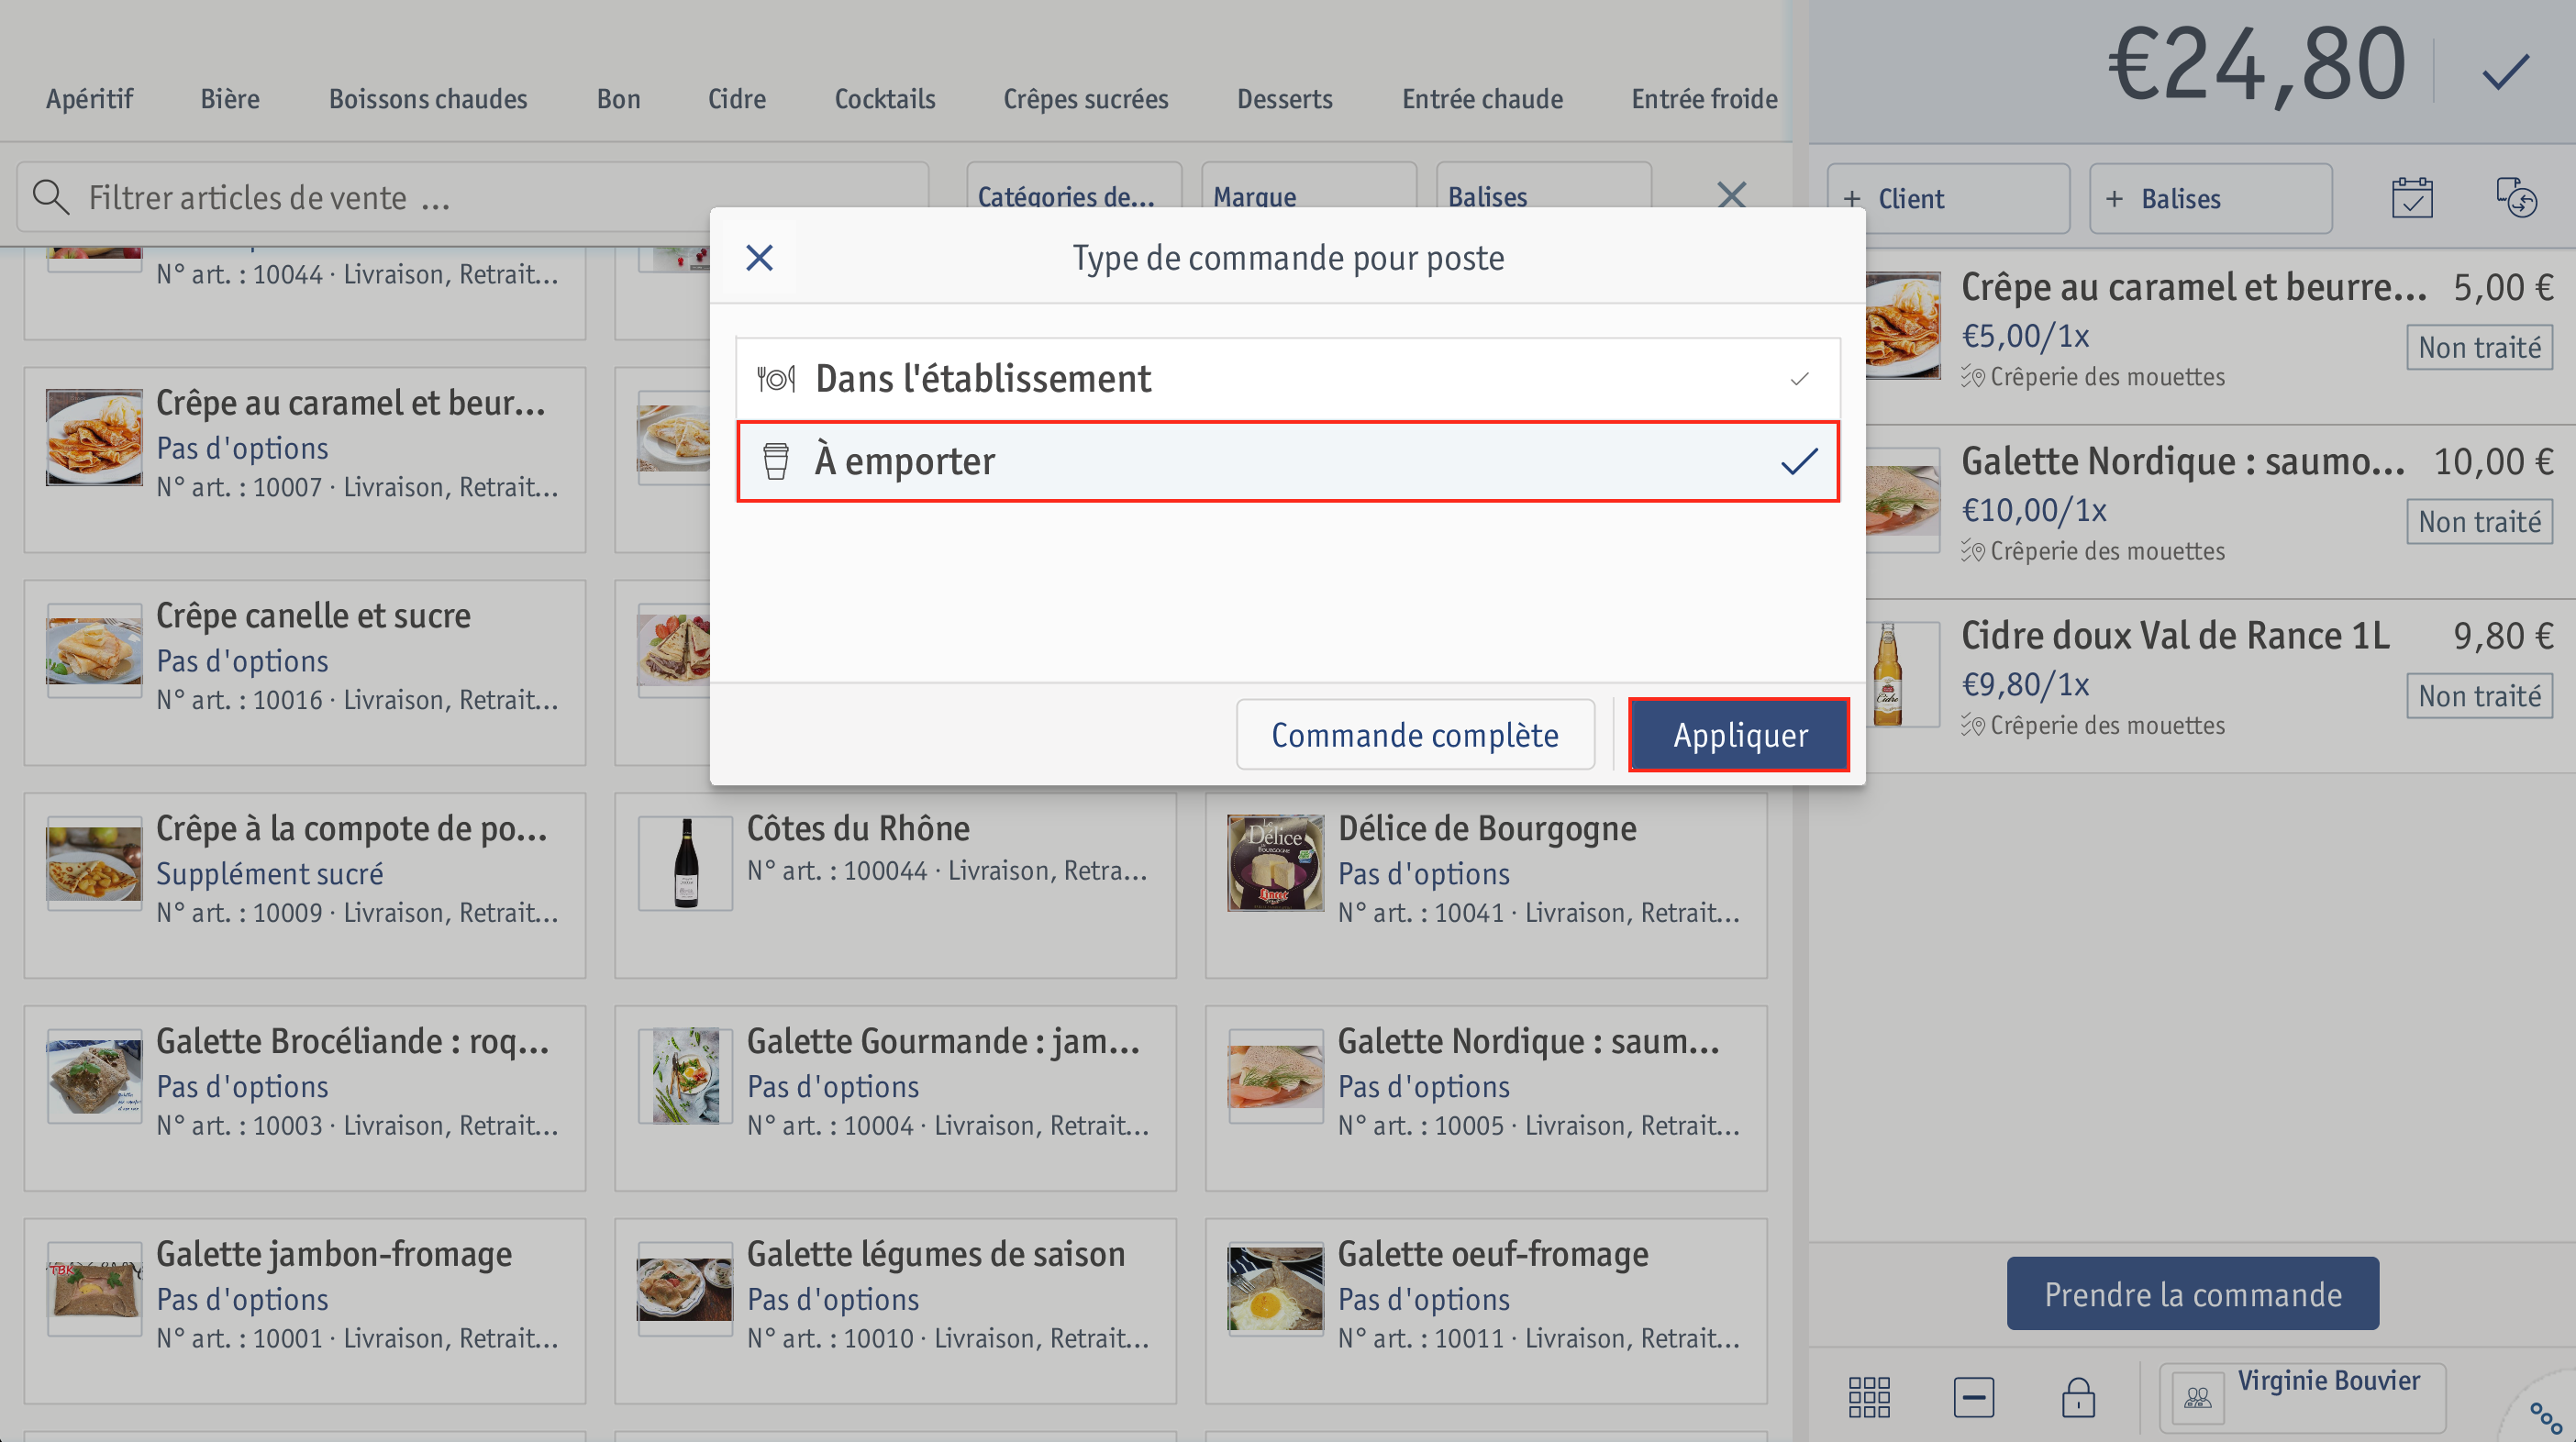Open the Bon category tab

[x=618, y=99]
